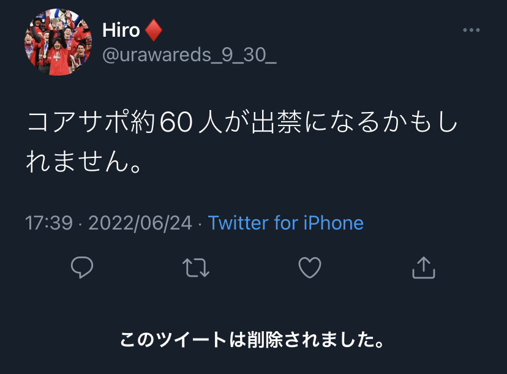Toggle the retweet arrows icon

(x=196, y=267)
